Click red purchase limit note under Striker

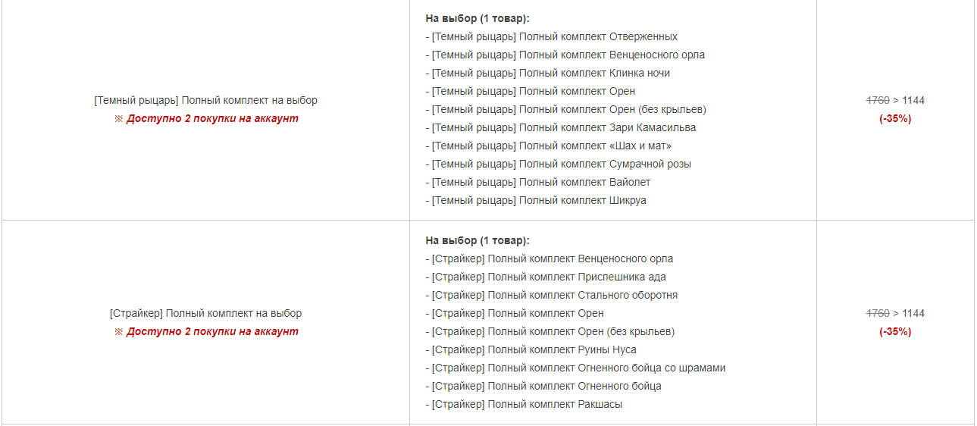point(205,331)
